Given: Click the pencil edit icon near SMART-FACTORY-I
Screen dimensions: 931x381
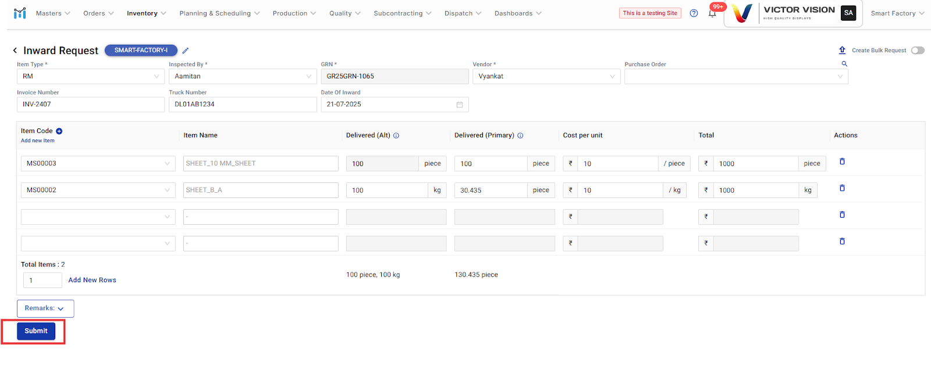Looking at the screenshot, I should (186, 51).
